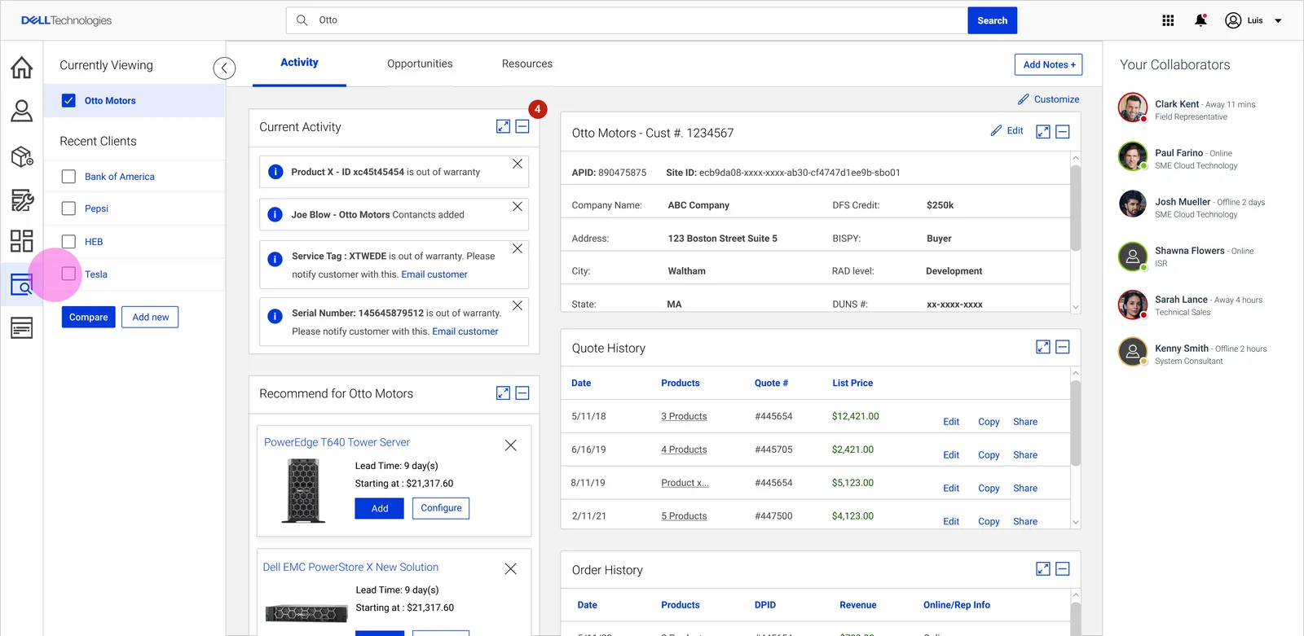Dismiss the Serial Number 145645879512 notification
This screenshot has width=1304, height=636.
518,305
